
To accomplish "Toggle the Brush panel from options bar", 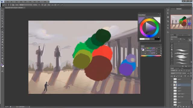I will coord(13,5).
